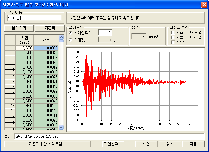Select the 최대값 radio button
Viewport: 209px width, 152px height.
coord(71,40)
